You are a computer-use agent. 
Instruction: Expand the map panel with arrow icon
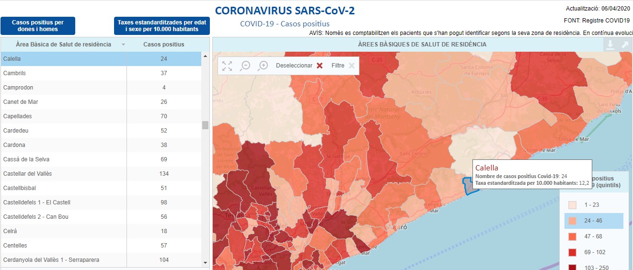click(x=625, y=45)
